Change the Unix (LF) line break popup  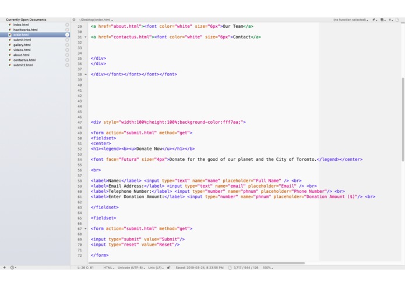156,268
